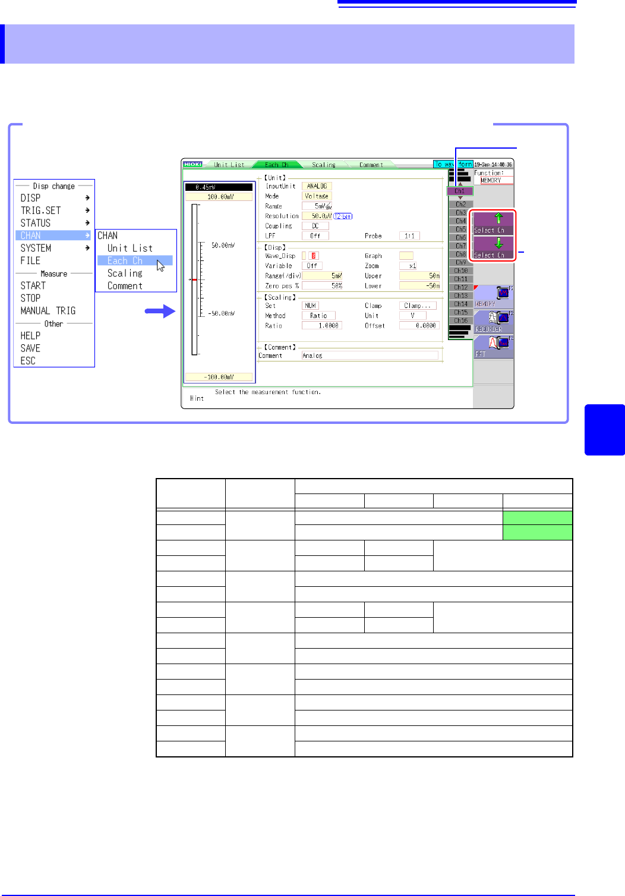Click the Upper 50m field

pyautogui.click(x=419, y=276)
